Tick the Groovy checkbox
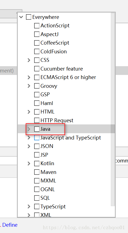The height and width of the screenshot is (233, 128). pyautogui.click(x=37, y=86)
